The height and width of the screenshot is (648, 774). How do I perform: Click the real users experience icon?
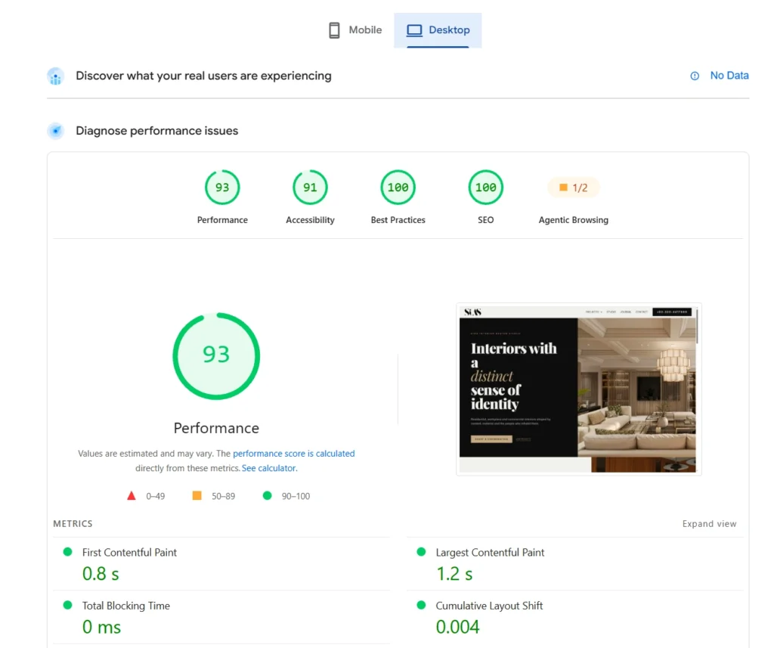pyautogui.click(x=56, y=76)
